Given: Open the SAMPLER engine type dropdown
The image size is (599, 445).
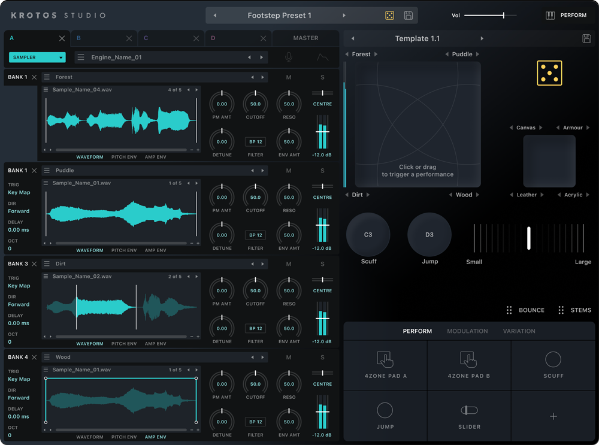Looking at the screenshot, I should [37, 57].
